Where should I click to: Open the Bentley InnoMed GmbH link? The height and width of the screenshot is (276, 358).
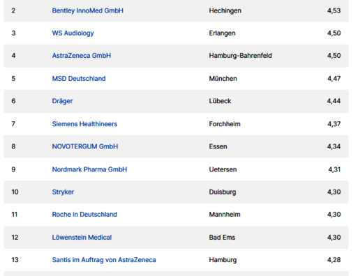[x=88, y=10]
